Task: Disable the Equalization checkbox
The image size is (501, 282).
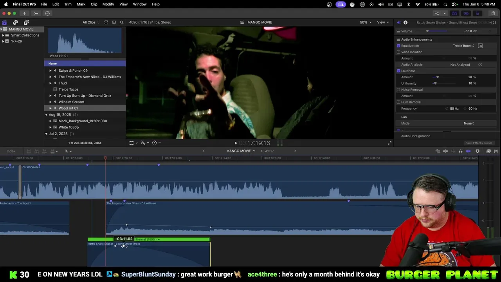Action: click(x=398, y=46)
